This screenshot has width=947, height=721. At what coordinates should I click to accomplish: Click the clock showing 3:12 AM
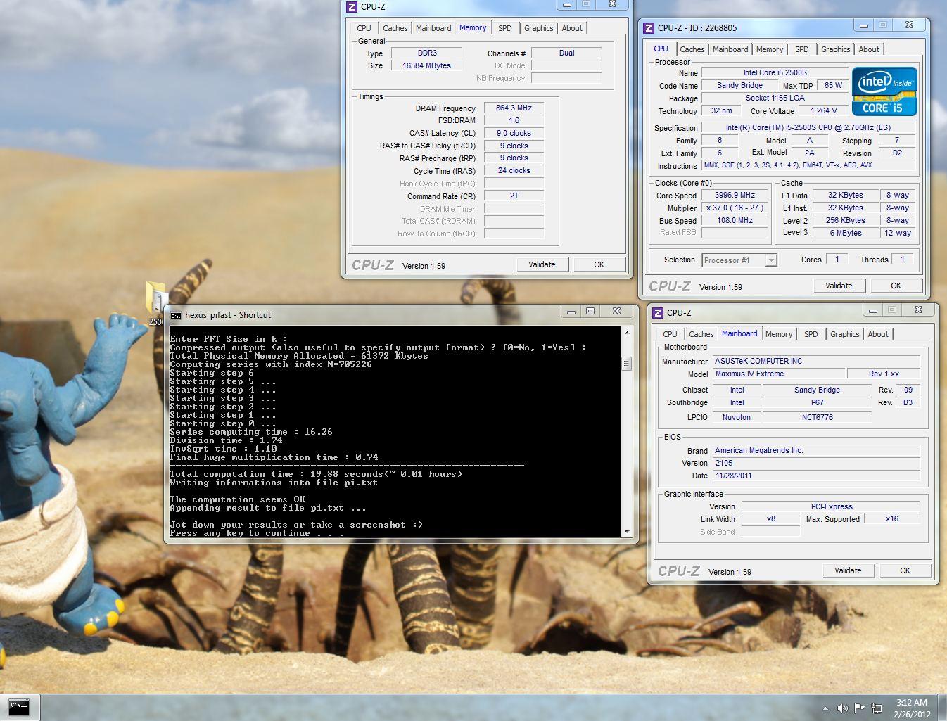(912, 702)
